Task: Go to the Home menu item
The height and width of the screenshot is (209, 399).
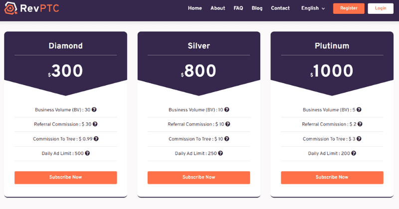Action: 195,8
